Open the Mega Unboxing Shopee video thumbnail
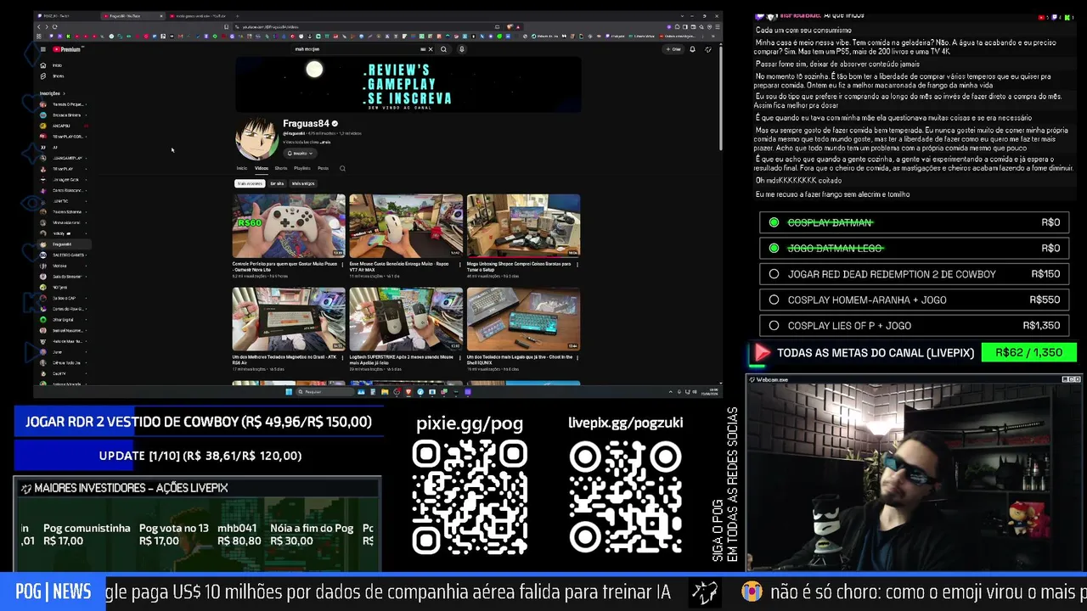Image resolution: width=1087 pixels, height=611 pixels. [523, 226]
